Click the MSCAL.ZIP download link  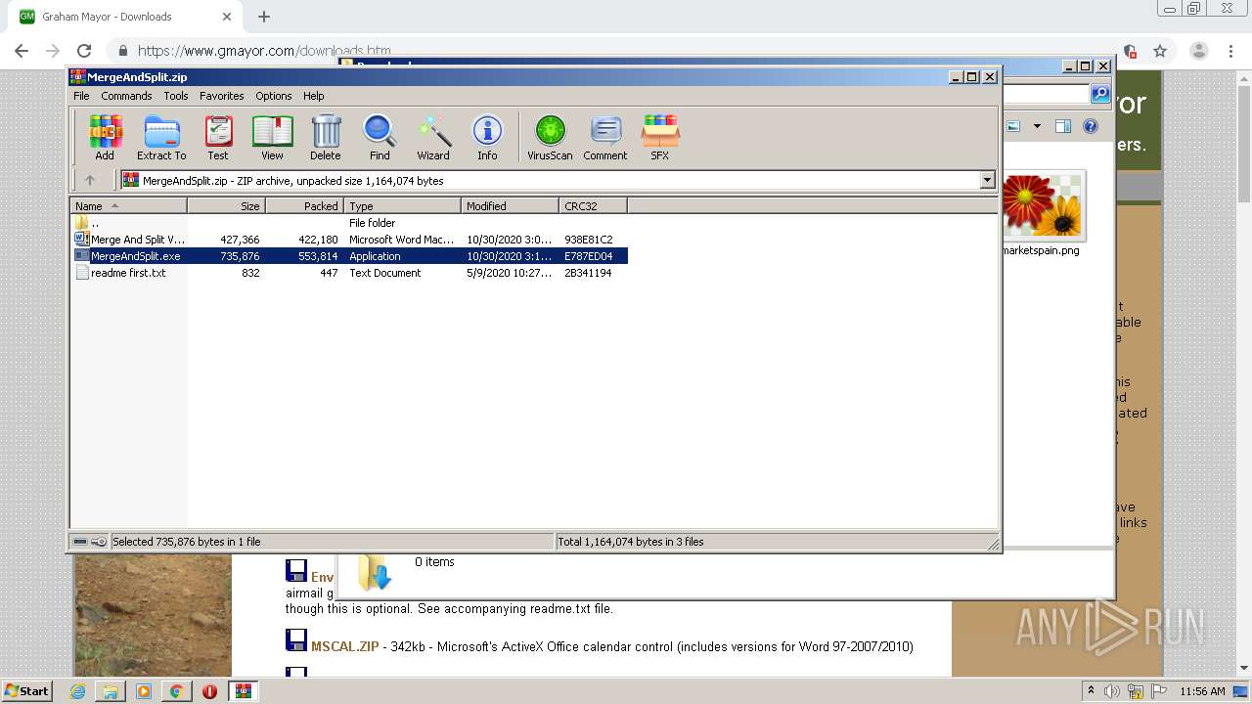[x=345, y=646]
